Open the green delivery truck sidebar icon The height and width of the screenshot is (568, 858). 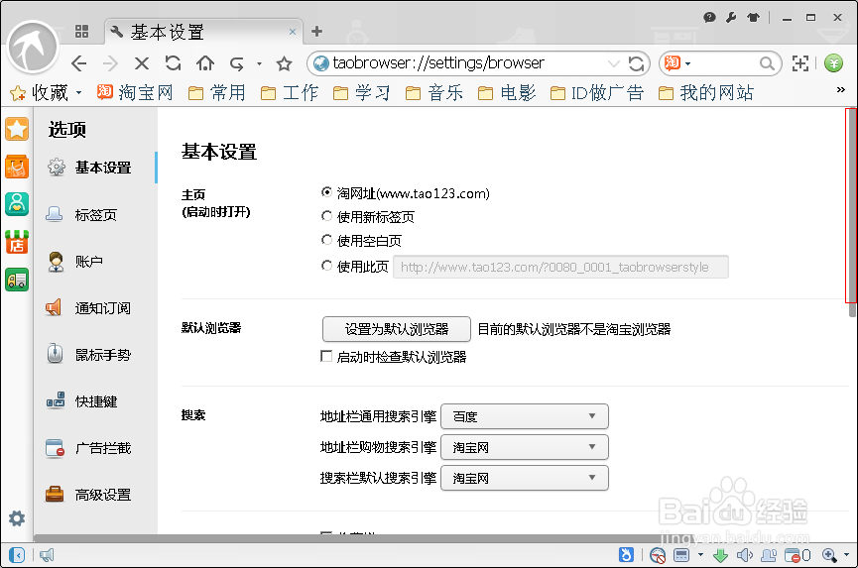point(17,280)
